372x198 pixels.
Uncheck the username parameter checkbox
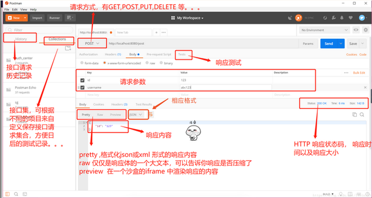82,87
